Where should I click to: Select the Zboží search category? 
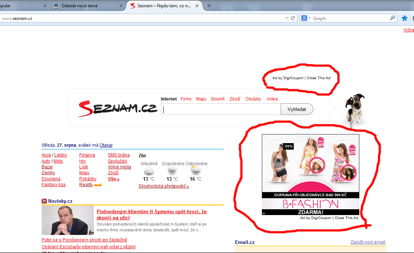coord(235,99)
